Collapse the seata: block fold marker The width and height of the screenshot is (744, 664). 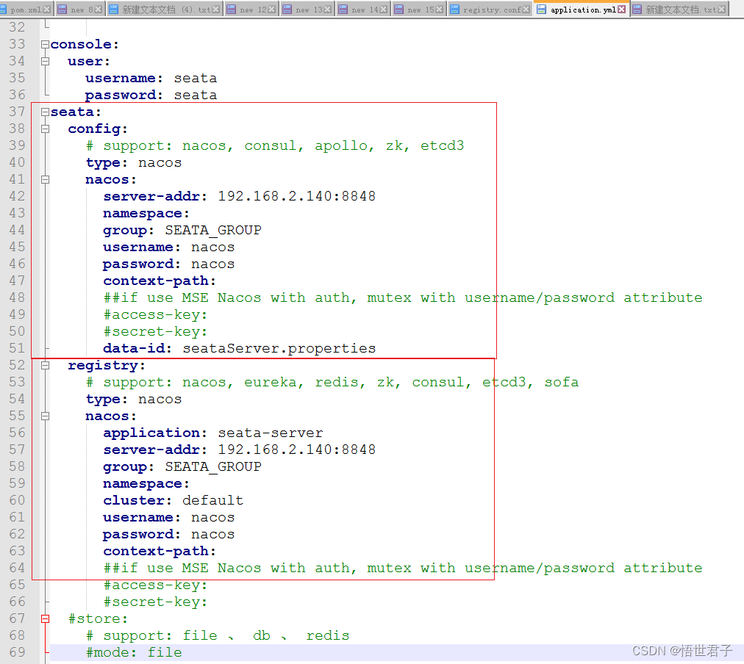(x=45, y=112)
